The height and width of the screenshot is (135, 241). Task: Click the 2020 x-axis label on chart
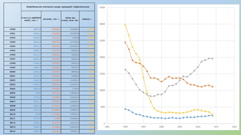point(234,127)
